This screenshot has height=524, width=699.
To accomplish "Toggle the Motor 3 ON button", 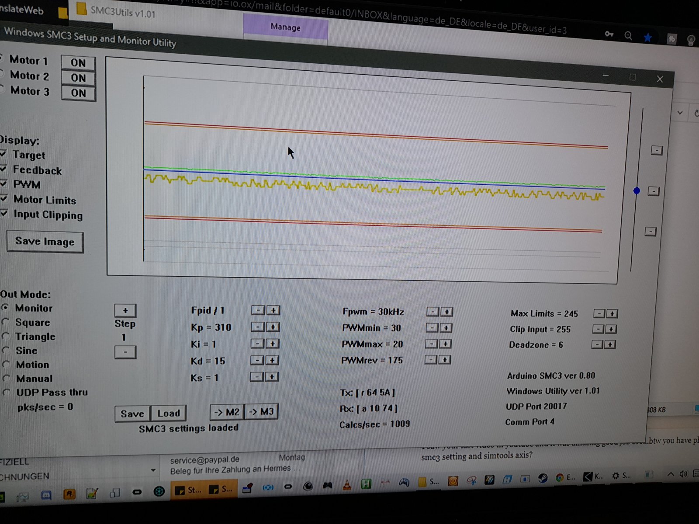I will pos(78,93).
